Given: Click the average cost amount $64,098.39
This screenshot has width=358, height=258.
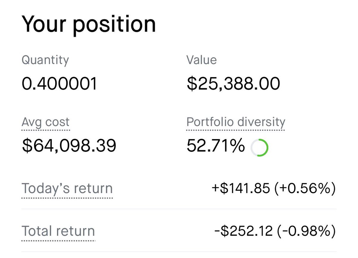Looking at the screenshot, I should (69, 146).
